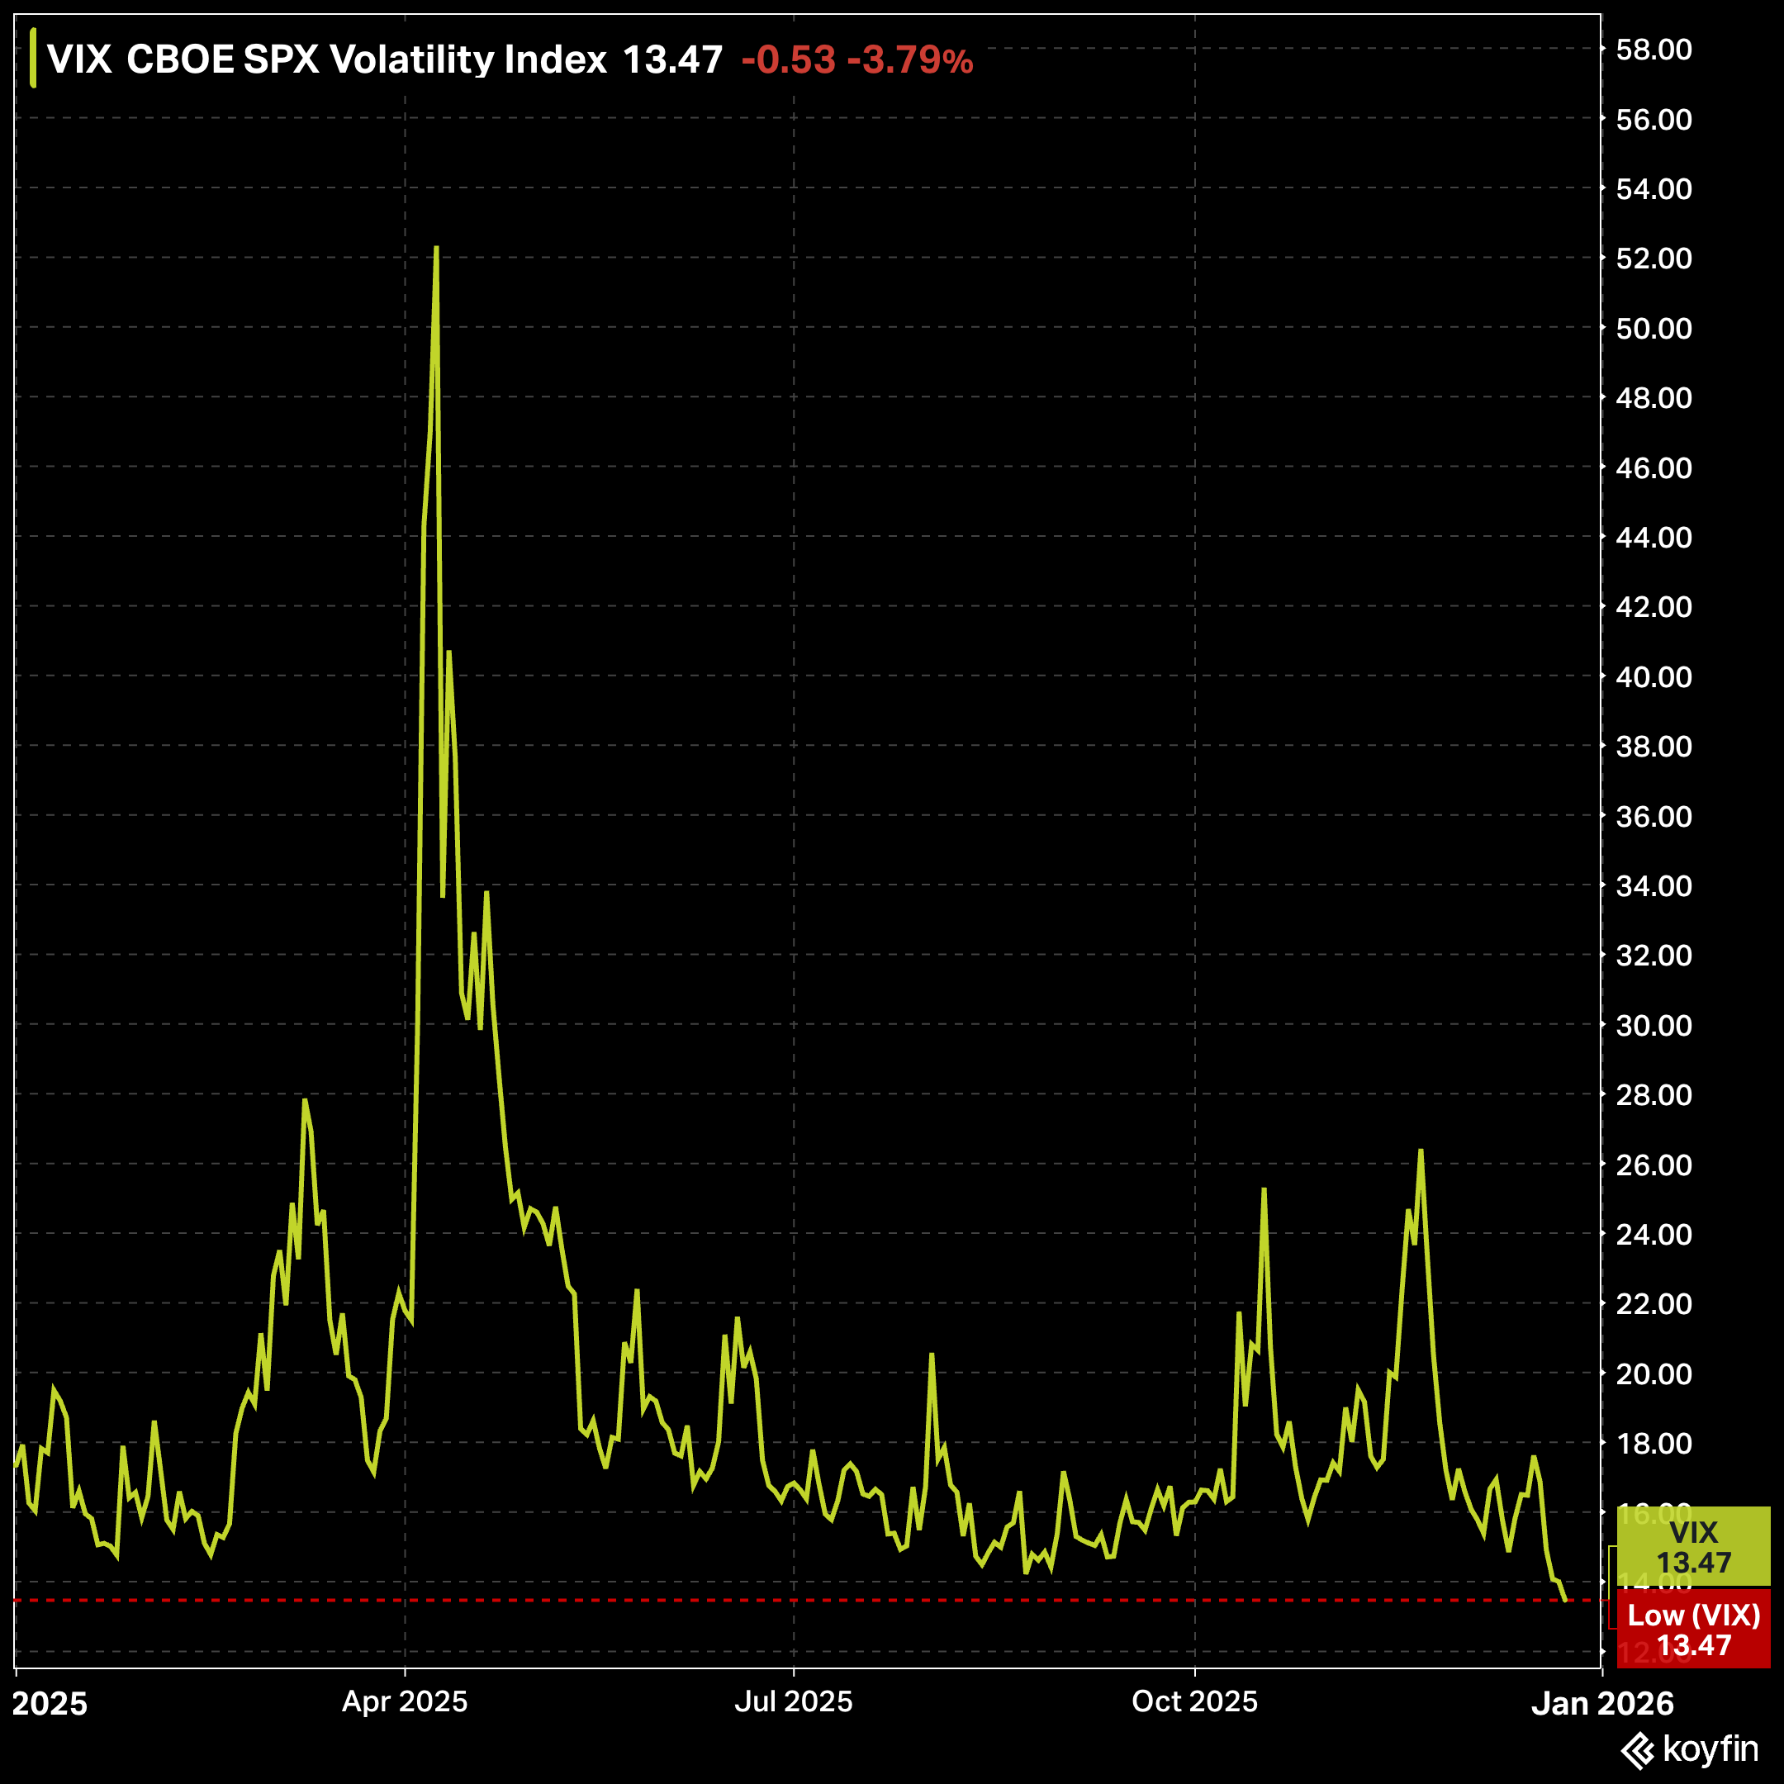Image resolution: width=1784 pixels, height=1784 pixels.
Task: Click the 58.00 price axis label
Action: (x=1654, y=49)
